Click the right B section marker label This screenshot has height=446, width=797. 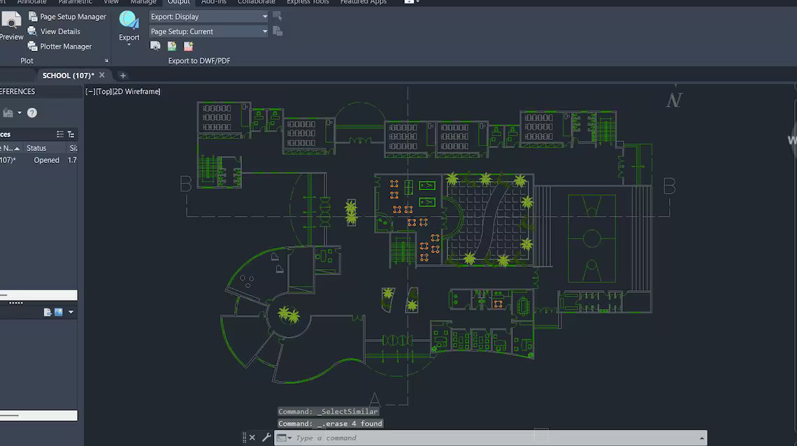[x=670, y=186]
